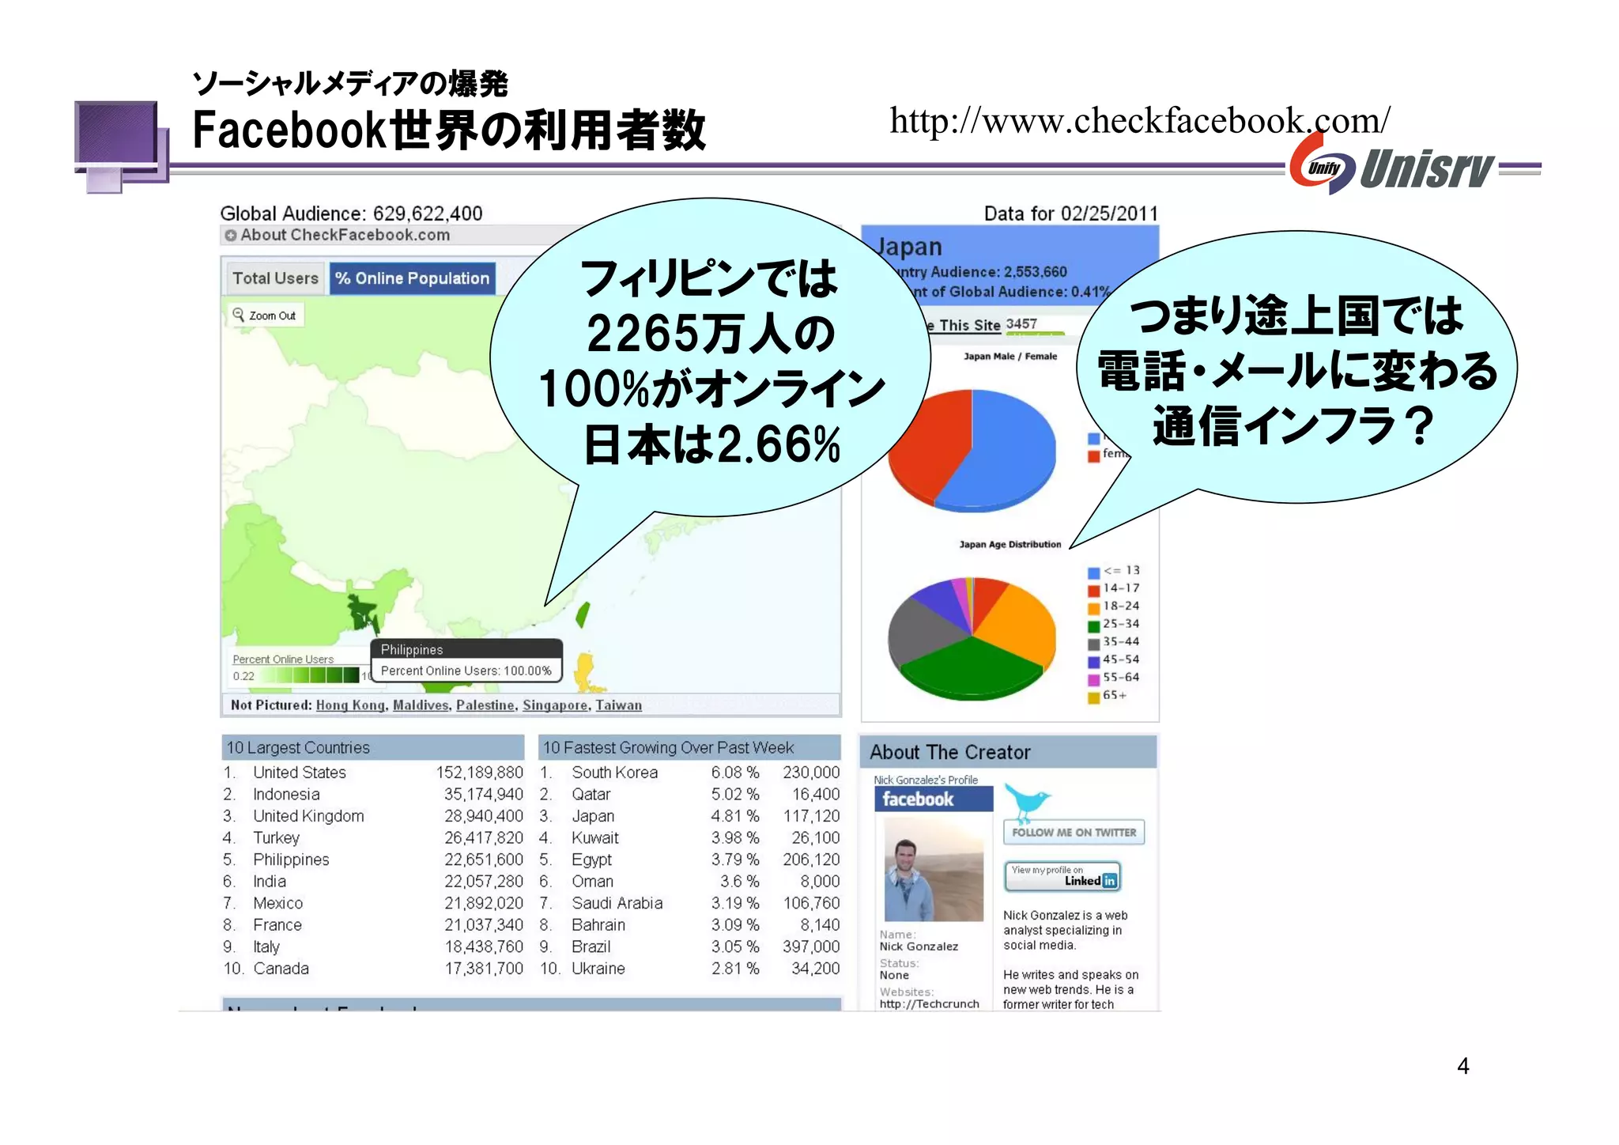Click the France row

pos(372,925)
